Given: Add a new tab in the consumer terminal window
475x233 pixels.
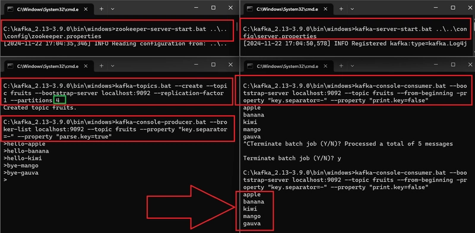Looking at the screenshot, I should tap(341, 66).
